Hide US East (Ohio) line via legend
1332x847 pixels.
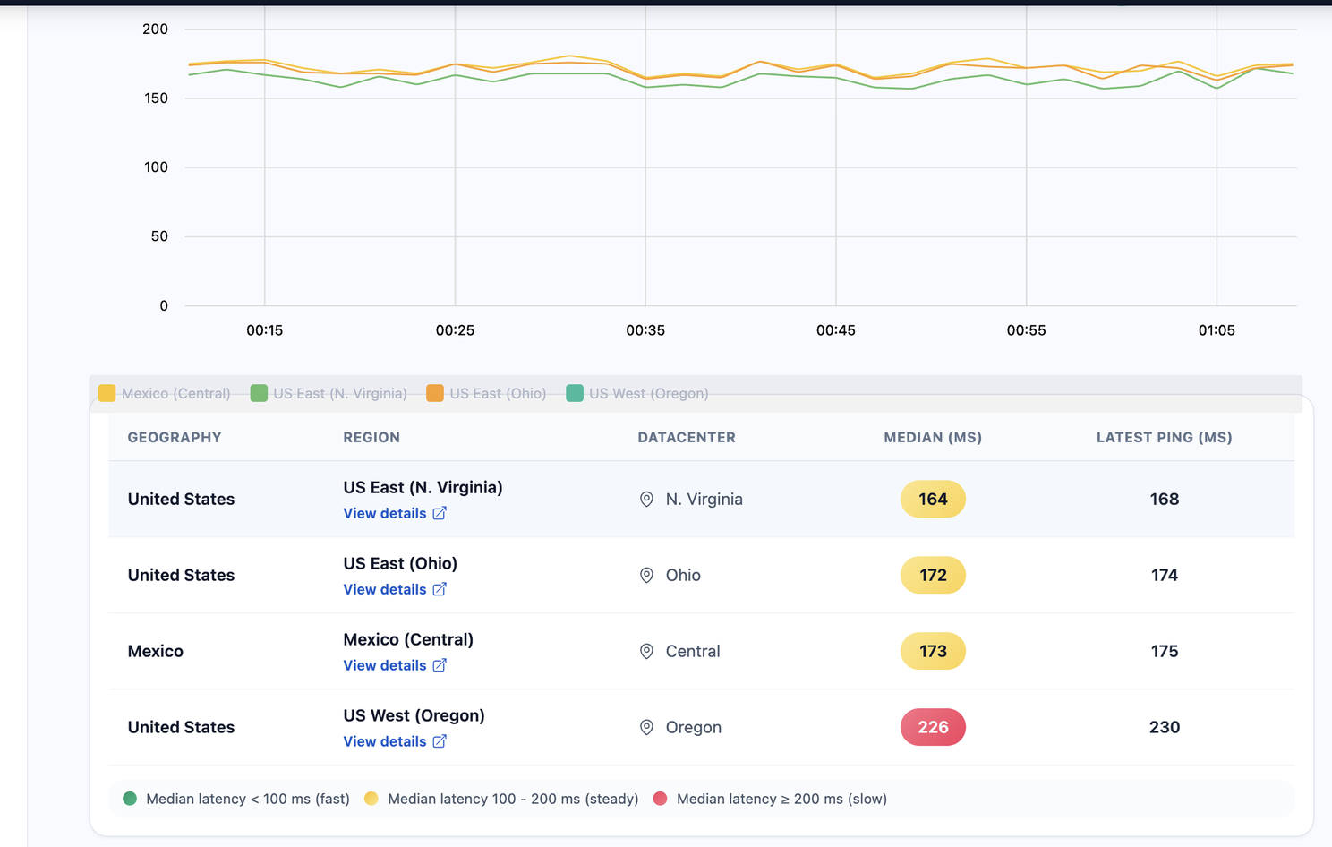pyautogui.click(x=486, y=393)
